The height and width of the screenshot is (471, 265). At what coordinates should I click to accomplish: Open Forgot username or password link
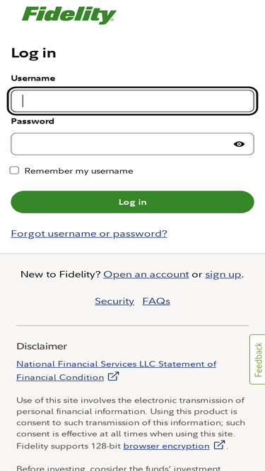(89, 234)
